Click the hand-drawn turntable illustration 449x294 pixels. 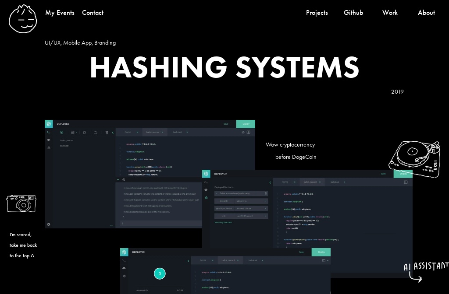pos(414,159)
